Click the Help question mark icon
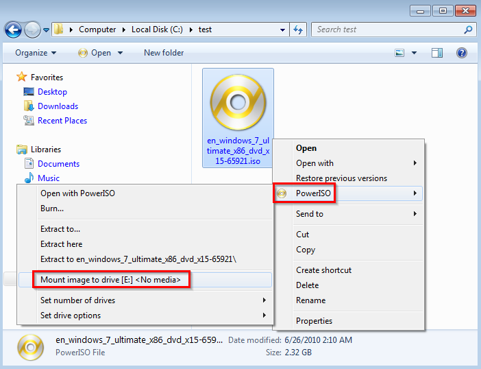481x369 pixels. click(461, 53)
